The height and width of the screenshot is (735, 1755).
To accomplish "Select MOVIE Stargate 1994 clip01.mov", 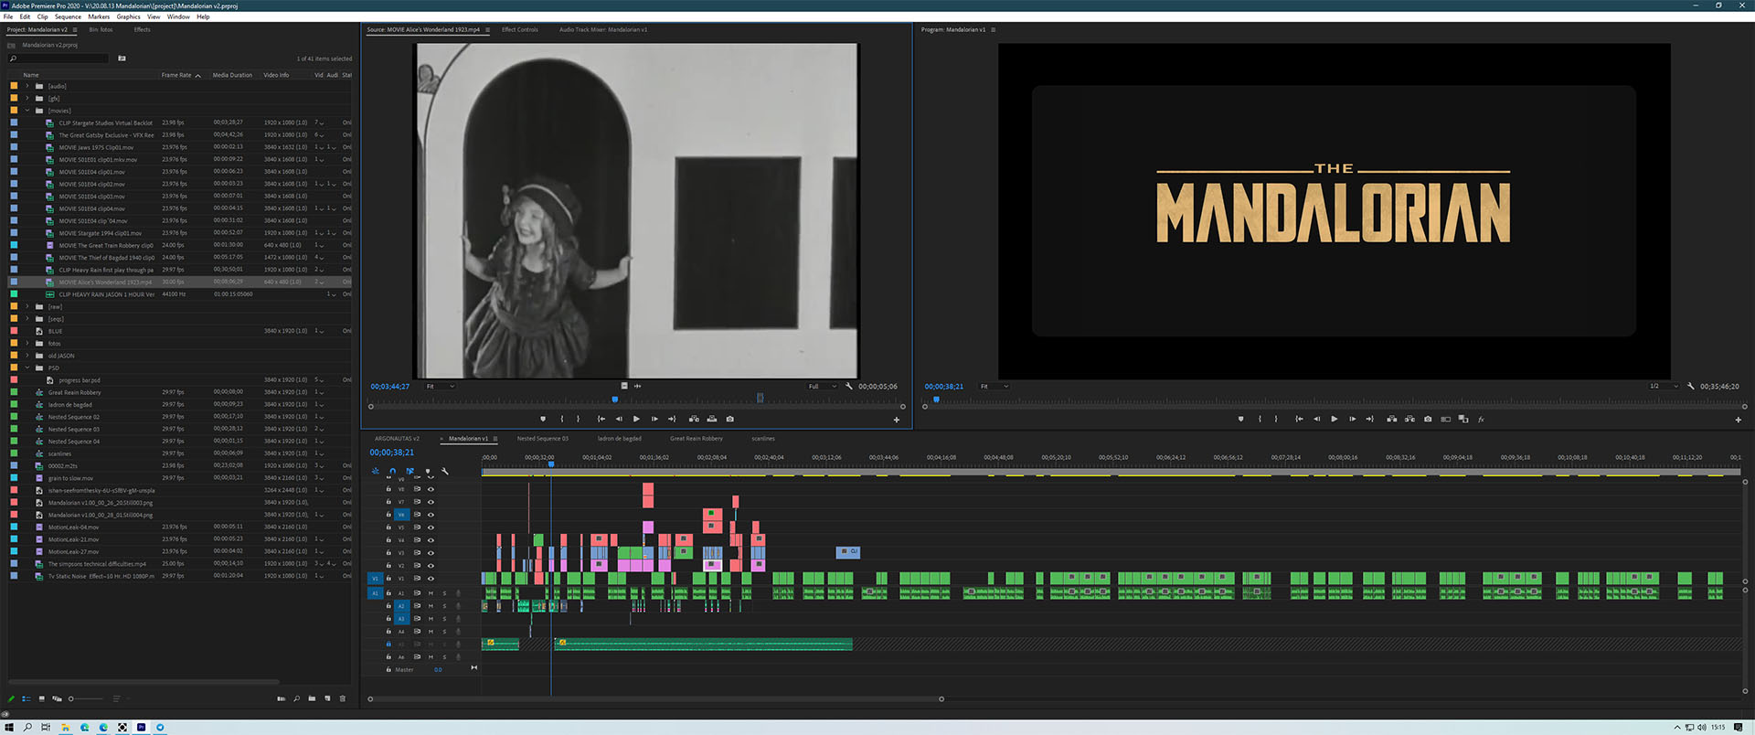I will 101,233.
